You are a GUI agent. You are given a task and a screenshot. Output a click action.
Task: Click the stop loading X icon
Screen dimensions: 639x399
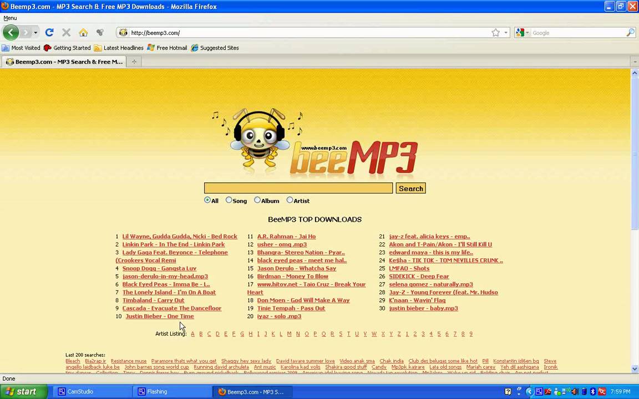(x=66, y=33)
